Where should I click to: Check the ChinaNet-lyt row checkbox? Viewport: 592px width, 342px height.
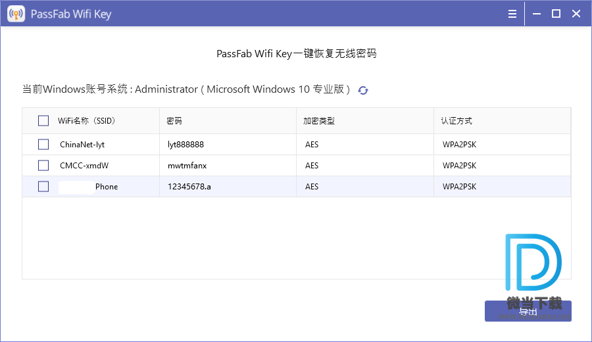43,144
